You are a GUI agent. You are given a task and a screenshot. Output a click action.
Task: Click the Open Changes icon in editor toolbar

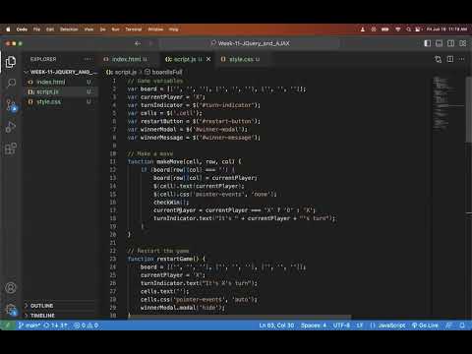coord(438,59)
